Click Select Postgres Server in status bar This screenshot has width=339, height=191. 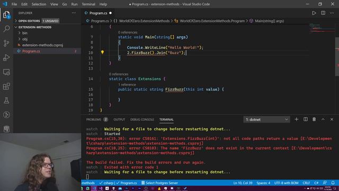tap(159, 183)
